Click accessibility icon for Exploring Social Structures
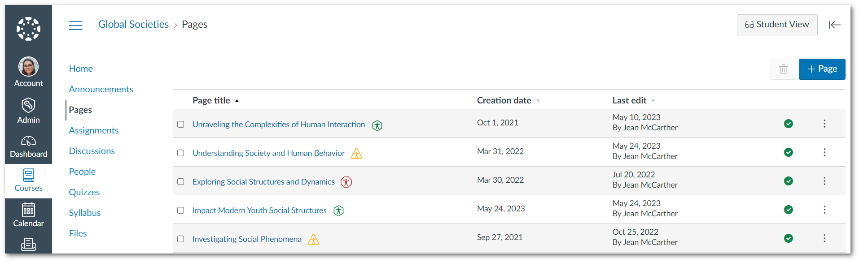Viewport: 859px width, 262px height. 346,182
